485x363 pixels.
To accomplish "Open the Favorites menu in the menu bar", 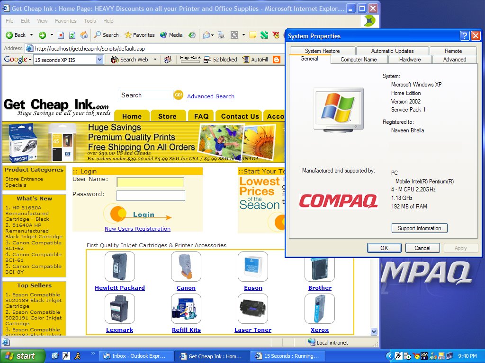I will click(x=65, y=21).
